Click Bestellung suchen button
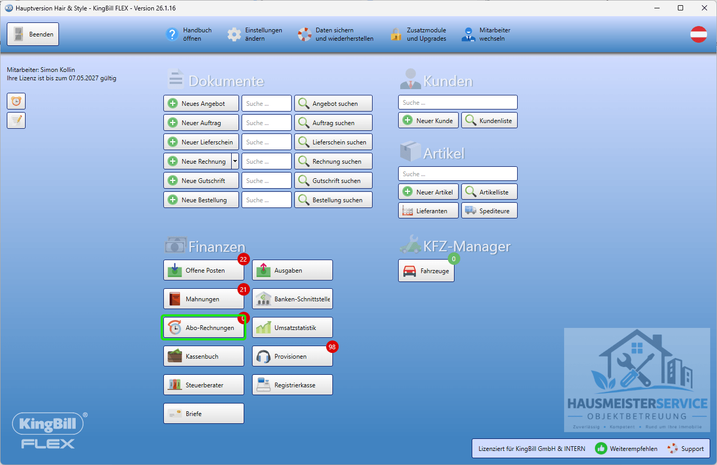 [333, 200]
